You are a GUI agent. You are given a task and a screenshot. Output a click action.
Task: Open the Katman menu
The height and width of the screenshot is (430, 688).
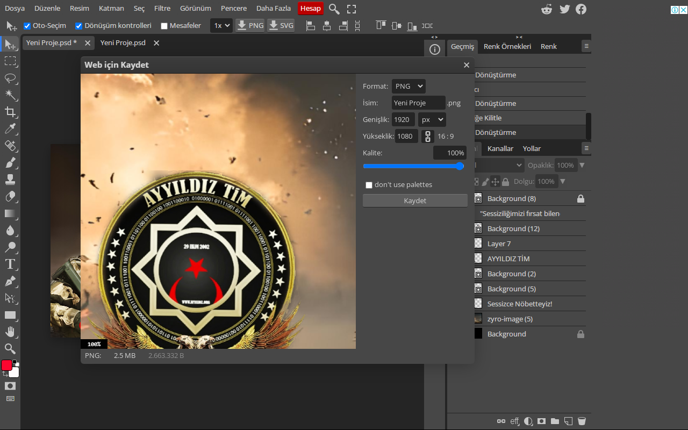click(x=111, y=9)
